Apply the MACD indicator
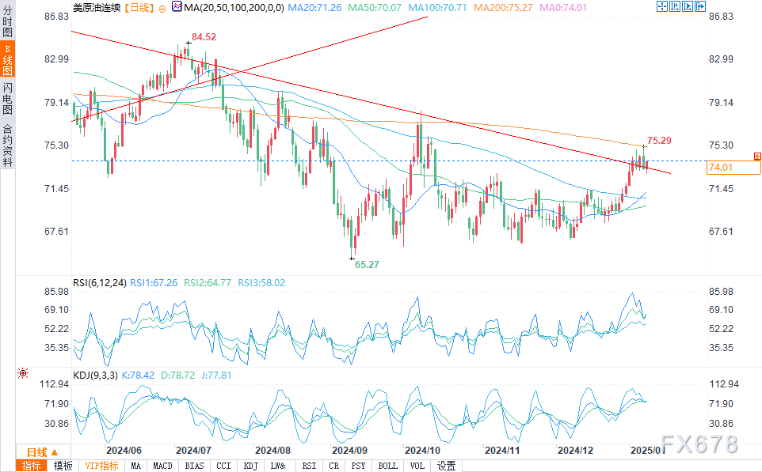 (x=163, y=466)
